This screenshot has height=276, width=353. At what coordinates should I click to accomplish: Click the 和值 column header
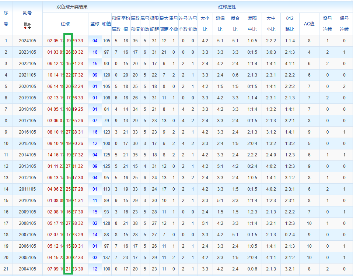[x=106, y=24]
